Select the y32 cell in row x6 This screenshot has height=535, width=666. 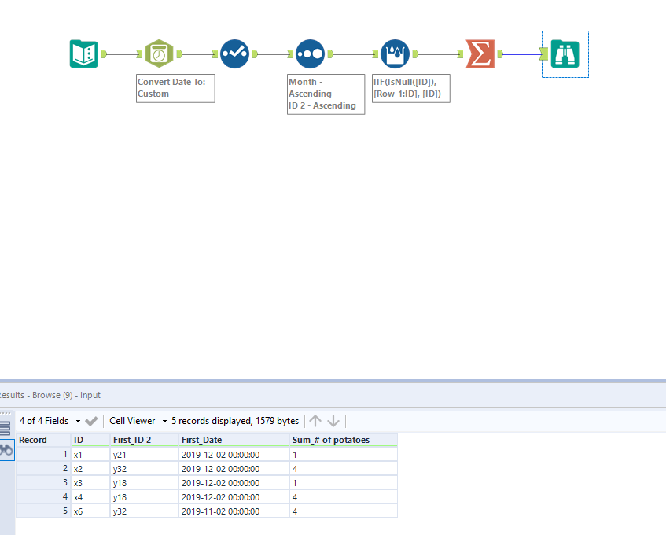(x=144, y=511)
